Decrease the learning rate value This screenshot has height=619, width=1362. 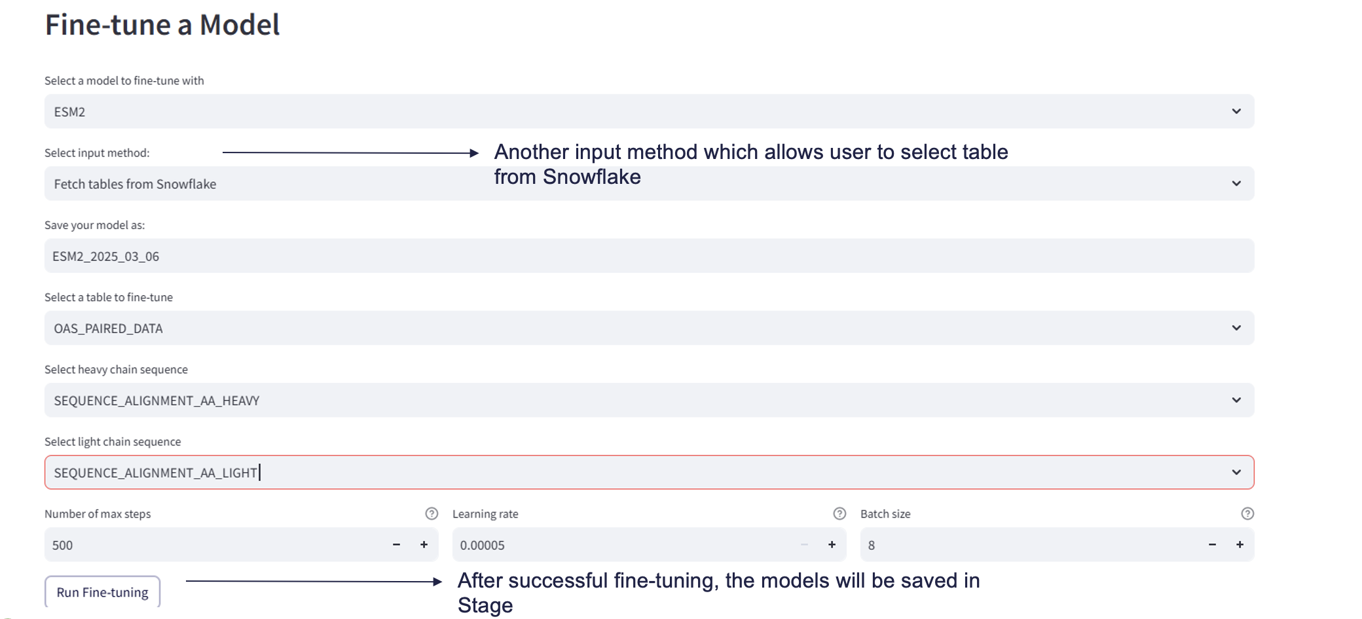pyautogui.click(x=804, y=544)
